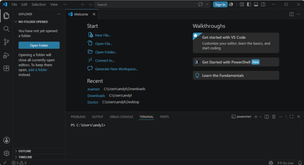Expand the Timeline section
304x165 pixels.
(x=39, y=157)
